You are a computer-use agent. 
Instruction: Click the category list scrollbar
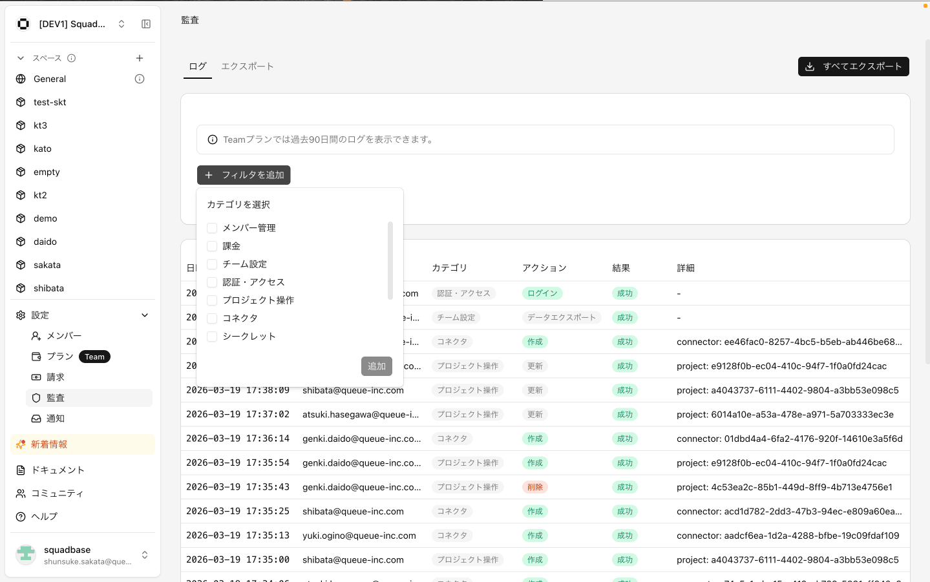390,261
